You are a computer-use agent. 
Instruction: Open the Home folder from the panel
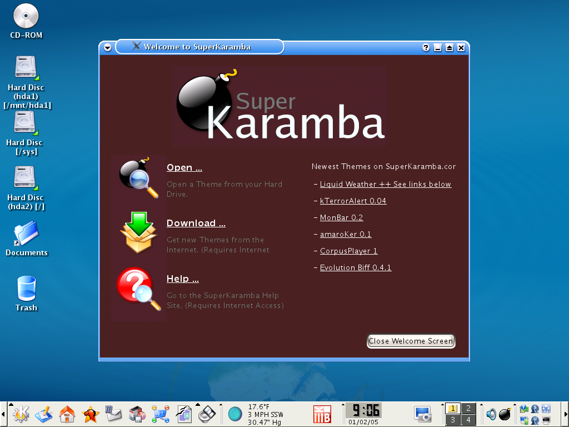tap(67, 414)
